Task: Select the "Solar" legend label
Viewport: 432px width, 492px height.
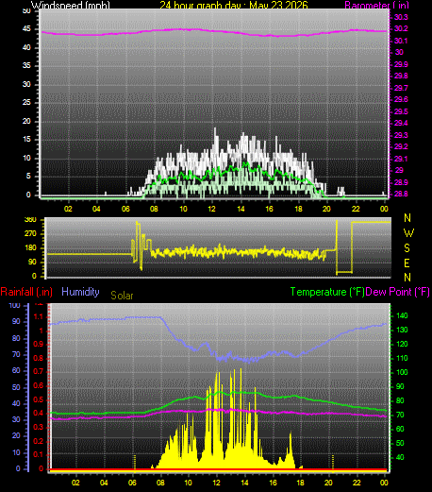Action: (122, 296)
